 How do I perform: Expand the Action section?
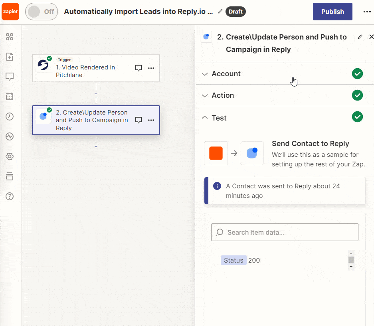(285, 95)
